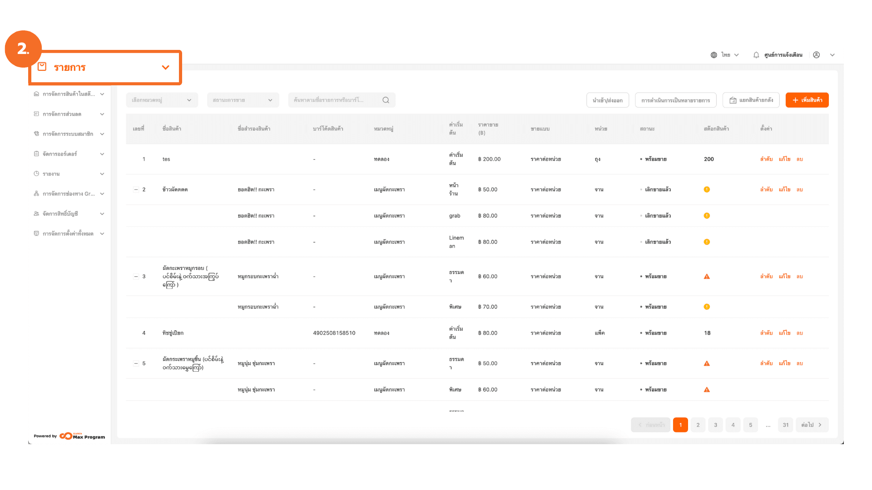Expand the รายการ menu chevron

(x=165, y=67)
